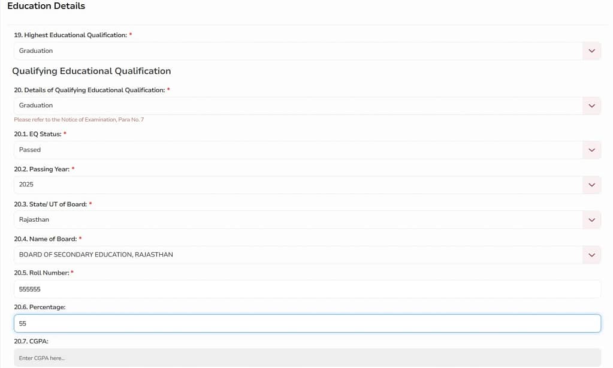The width and height of the screenshot is (613, 368).
Task: Open Details of Qualifying Educational Qualification select box
Action: [x=298, y=105]
